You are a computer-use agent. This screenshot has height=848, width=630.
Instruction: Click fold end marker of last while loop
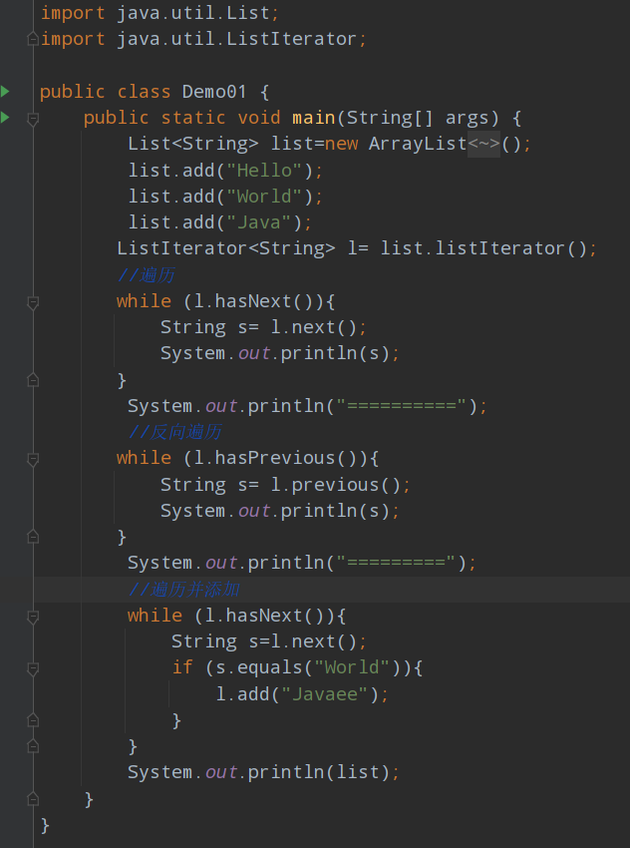tap(33, 746)
